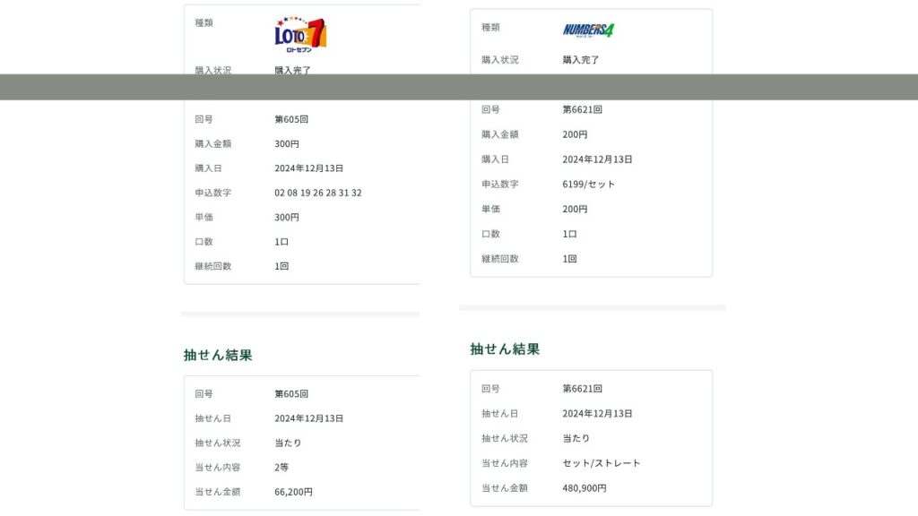Select 第6621回 in the Numbers 4 results box

pyautogui.click(x=582, y=389)
